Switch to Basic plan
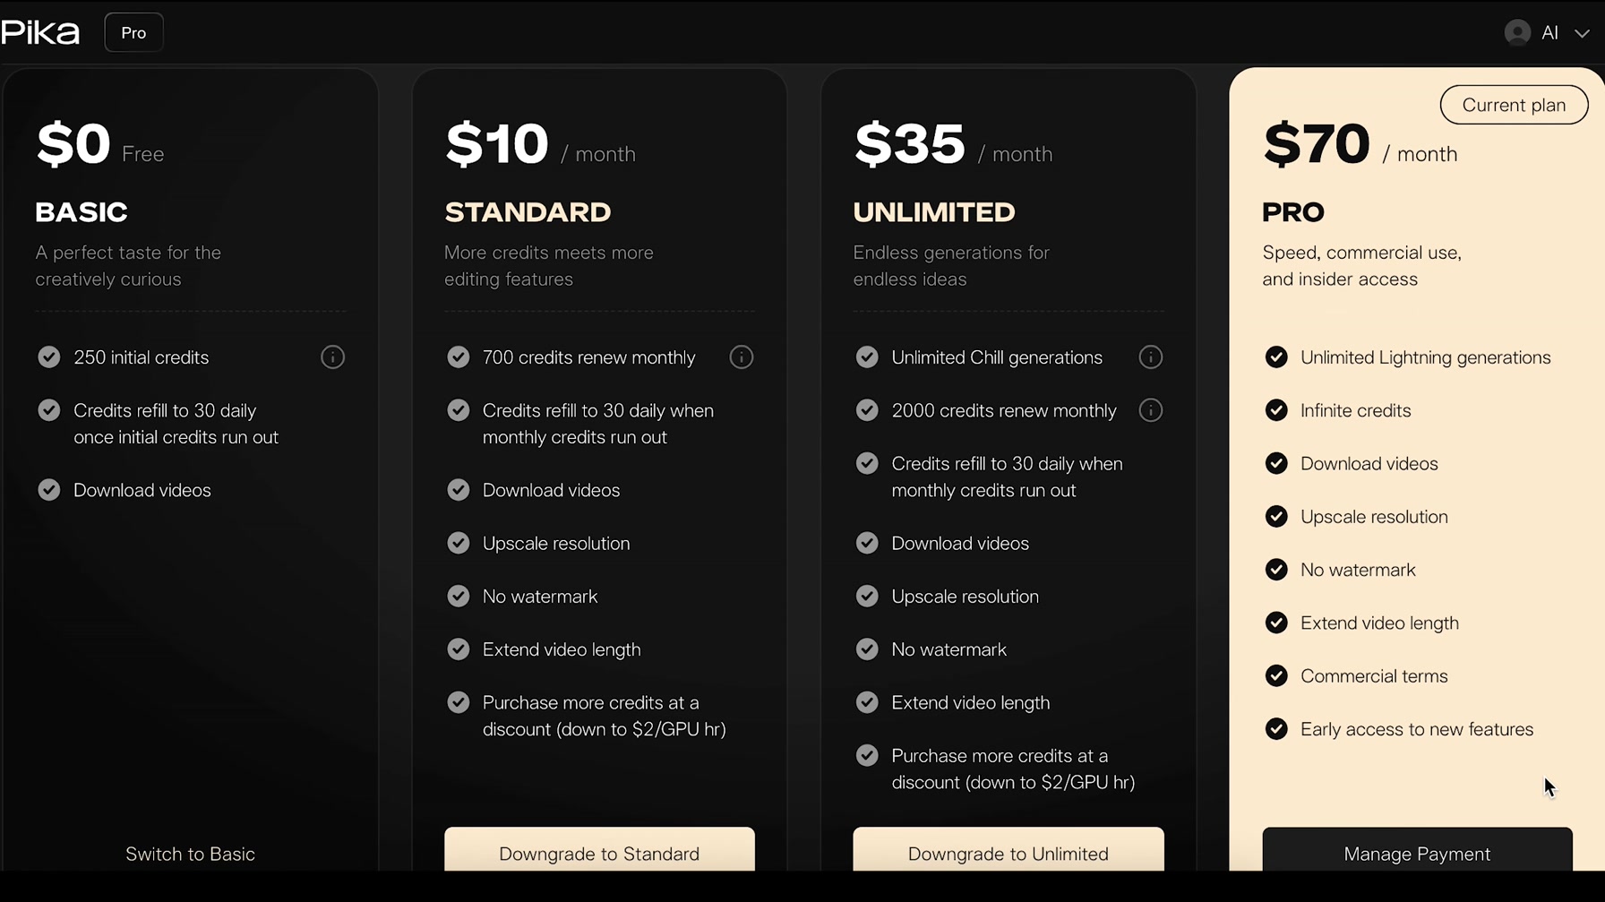The height and width of the screenshot is (902, 1605). 190,854
